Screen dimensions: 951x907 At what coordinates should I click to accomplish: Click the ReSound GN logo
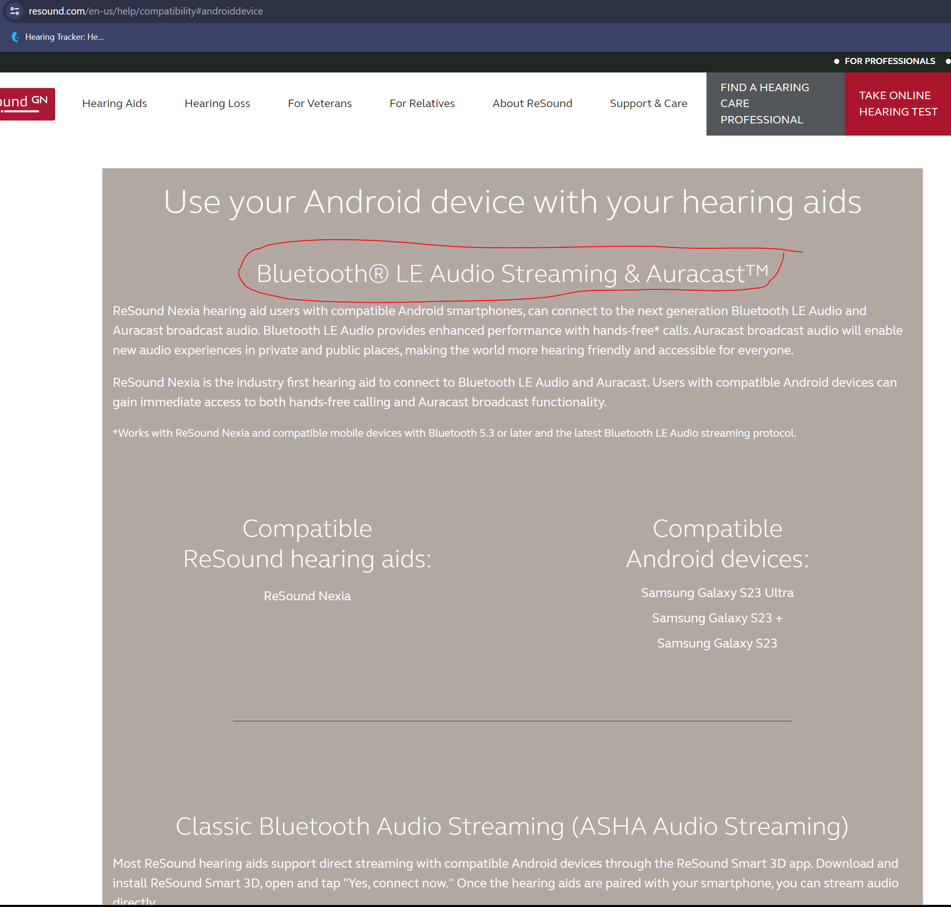coord(27,103)
